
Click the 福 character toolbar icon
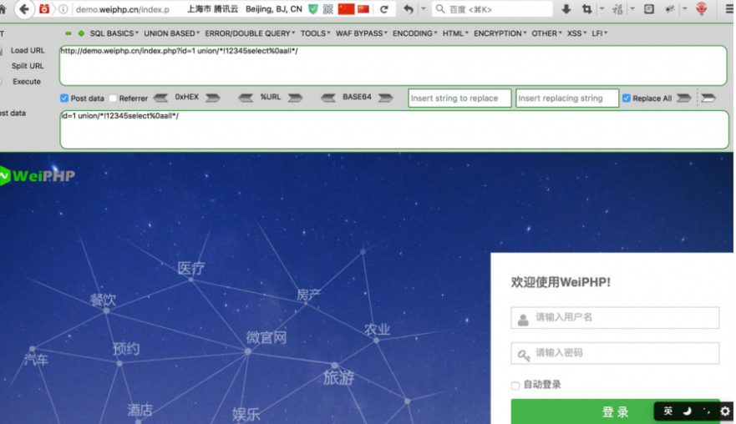click(x=617, y=9)
